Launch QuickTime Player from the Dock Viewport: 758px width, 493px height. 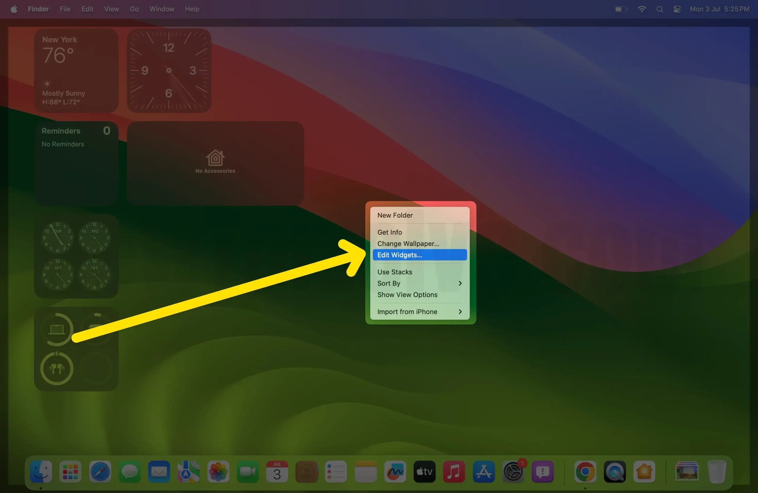[614, 472]
